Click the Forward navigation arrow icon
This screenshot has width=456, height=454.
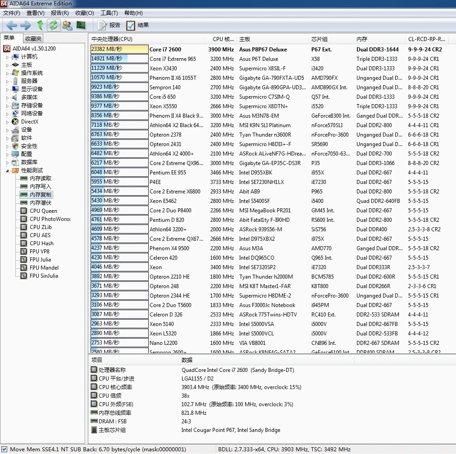(26, 25)
